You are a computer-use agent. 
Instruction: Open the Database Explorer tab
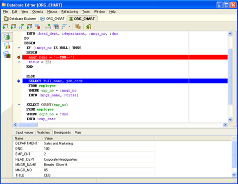[20, 19]
